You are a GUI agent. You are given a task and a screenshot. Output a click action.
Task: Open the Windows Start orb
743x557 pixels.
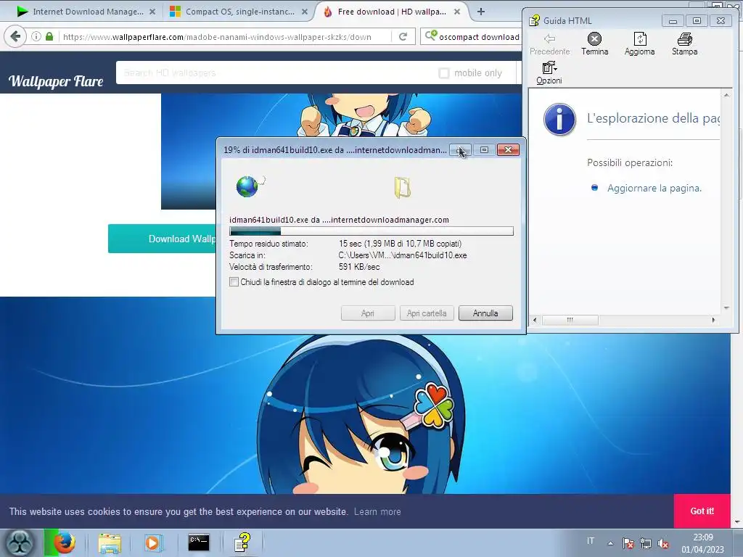tap(19, 542)
